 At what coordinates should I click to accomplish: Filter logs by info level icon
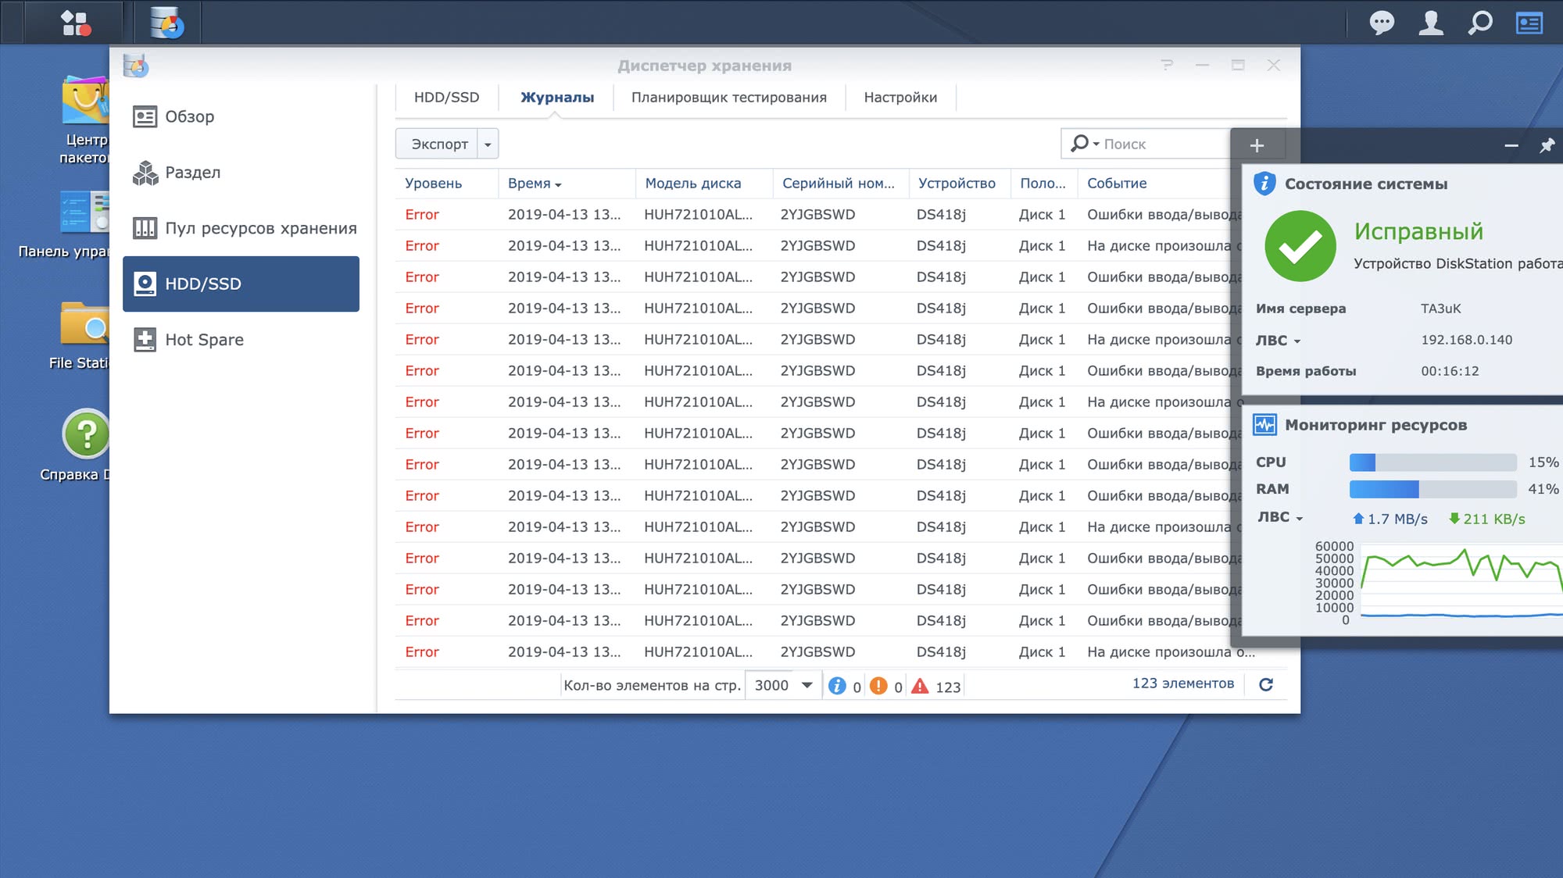[837, 686]
